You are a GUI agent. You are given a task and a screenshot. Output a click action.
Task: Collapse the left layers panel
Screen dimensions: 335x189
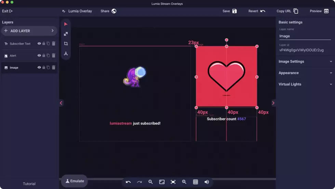(x=61, y=103)
